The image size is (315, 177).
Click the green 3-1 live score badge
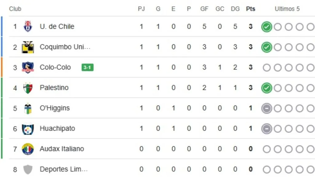tap(87, 68)
